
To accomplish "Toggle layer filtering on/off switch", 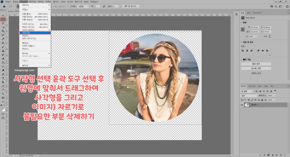I will click(x=275, y=91).
